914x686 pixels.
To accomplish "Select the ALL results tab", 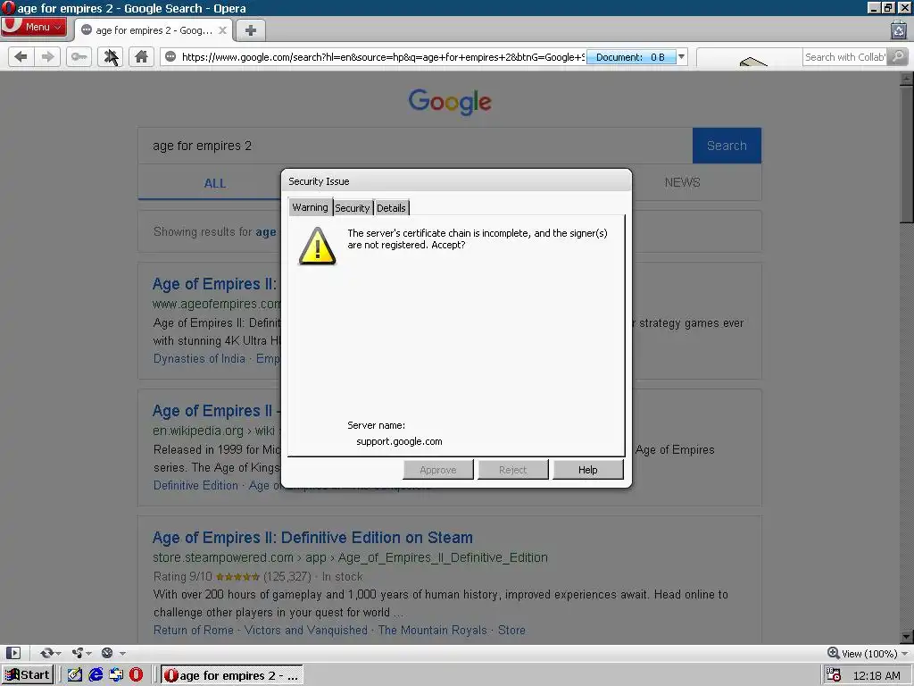I will [214, 183].
